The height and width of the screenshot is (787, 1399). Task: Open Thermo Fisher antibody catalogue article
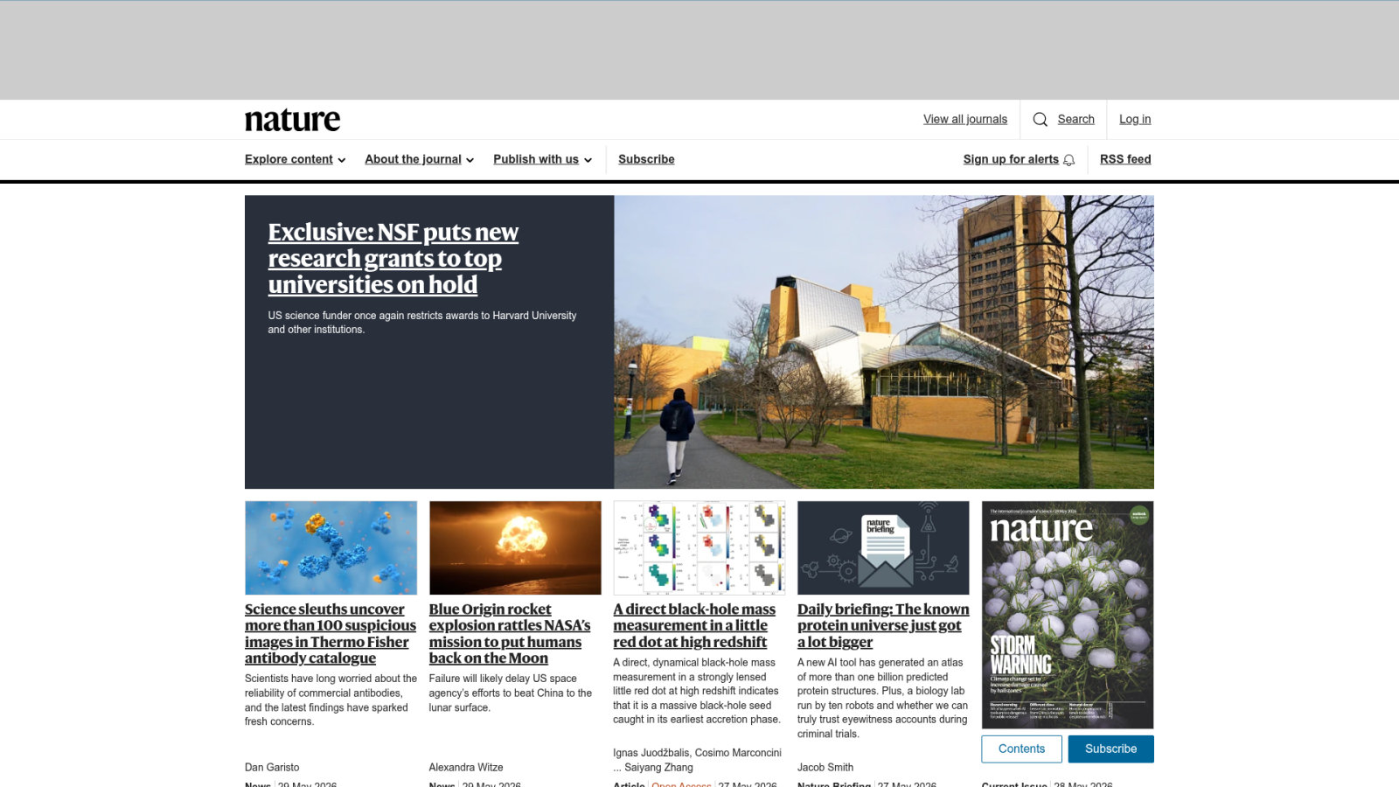tap(331, 633)
